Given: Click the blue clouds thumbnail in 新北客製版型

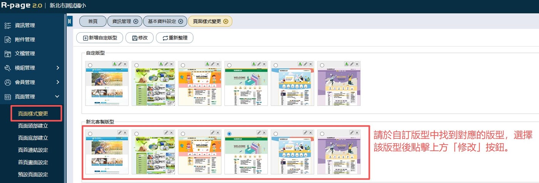Looking at the screenshot, I should 293,155.
